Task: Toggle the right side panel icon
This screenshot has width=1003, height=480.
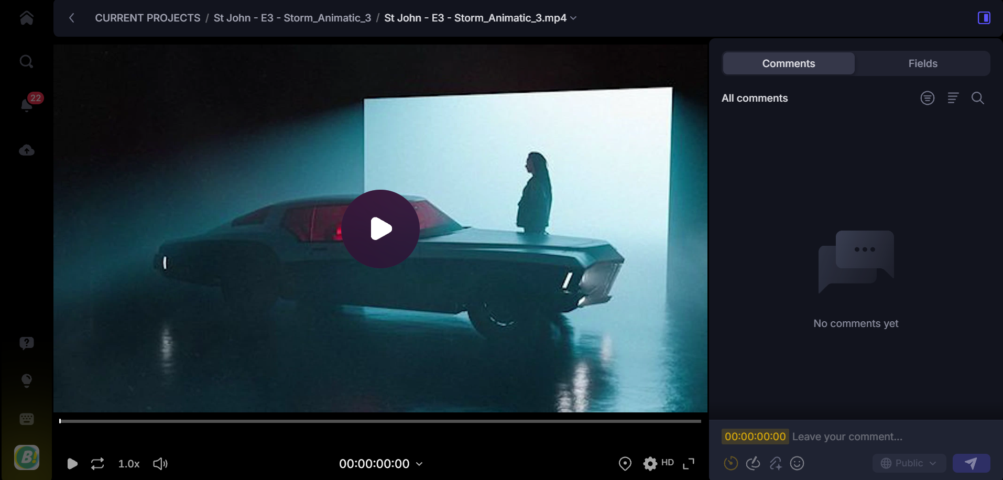Action: (984, 18)
